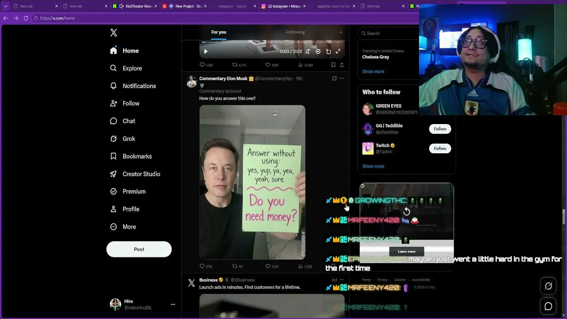Open Chat from the sidebar

click(123, 121)
